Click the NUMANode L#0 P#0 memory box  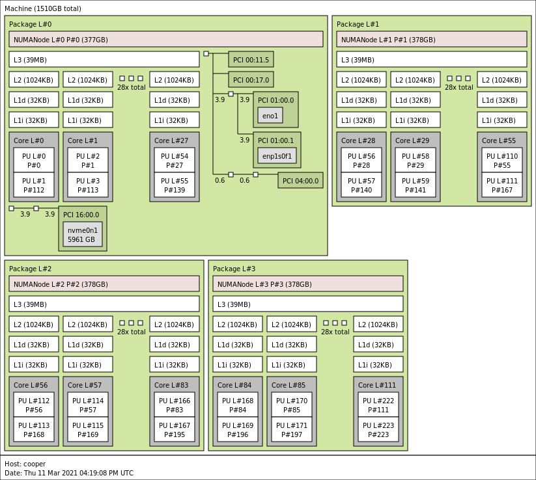coord(165,40)
